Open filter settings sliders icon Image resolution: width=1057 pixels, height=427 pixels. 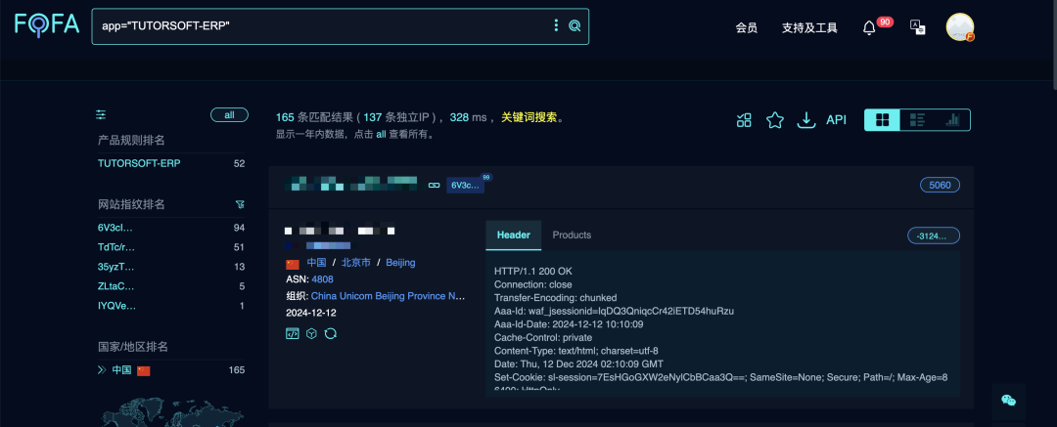[x=101, y=115]
